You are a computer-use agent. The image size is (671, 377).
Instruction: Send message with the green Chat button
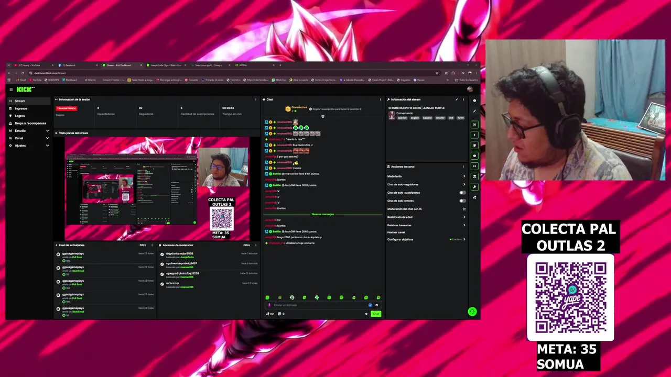[376, 314]
